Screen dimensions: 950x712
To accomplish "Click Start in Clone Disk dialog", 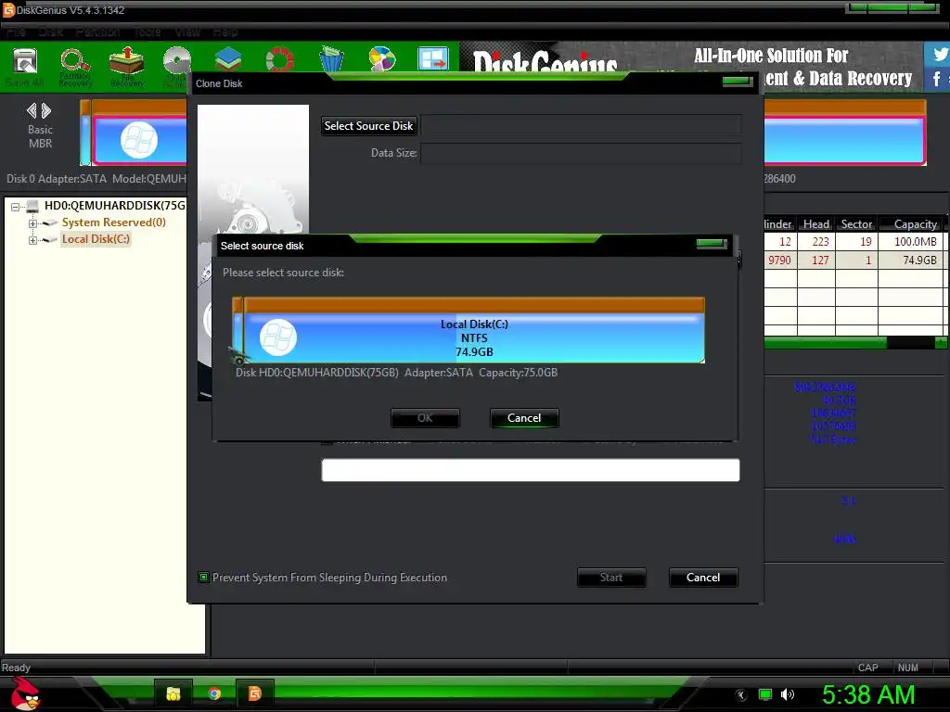I will pyautogui.click(x=611, y=578).
